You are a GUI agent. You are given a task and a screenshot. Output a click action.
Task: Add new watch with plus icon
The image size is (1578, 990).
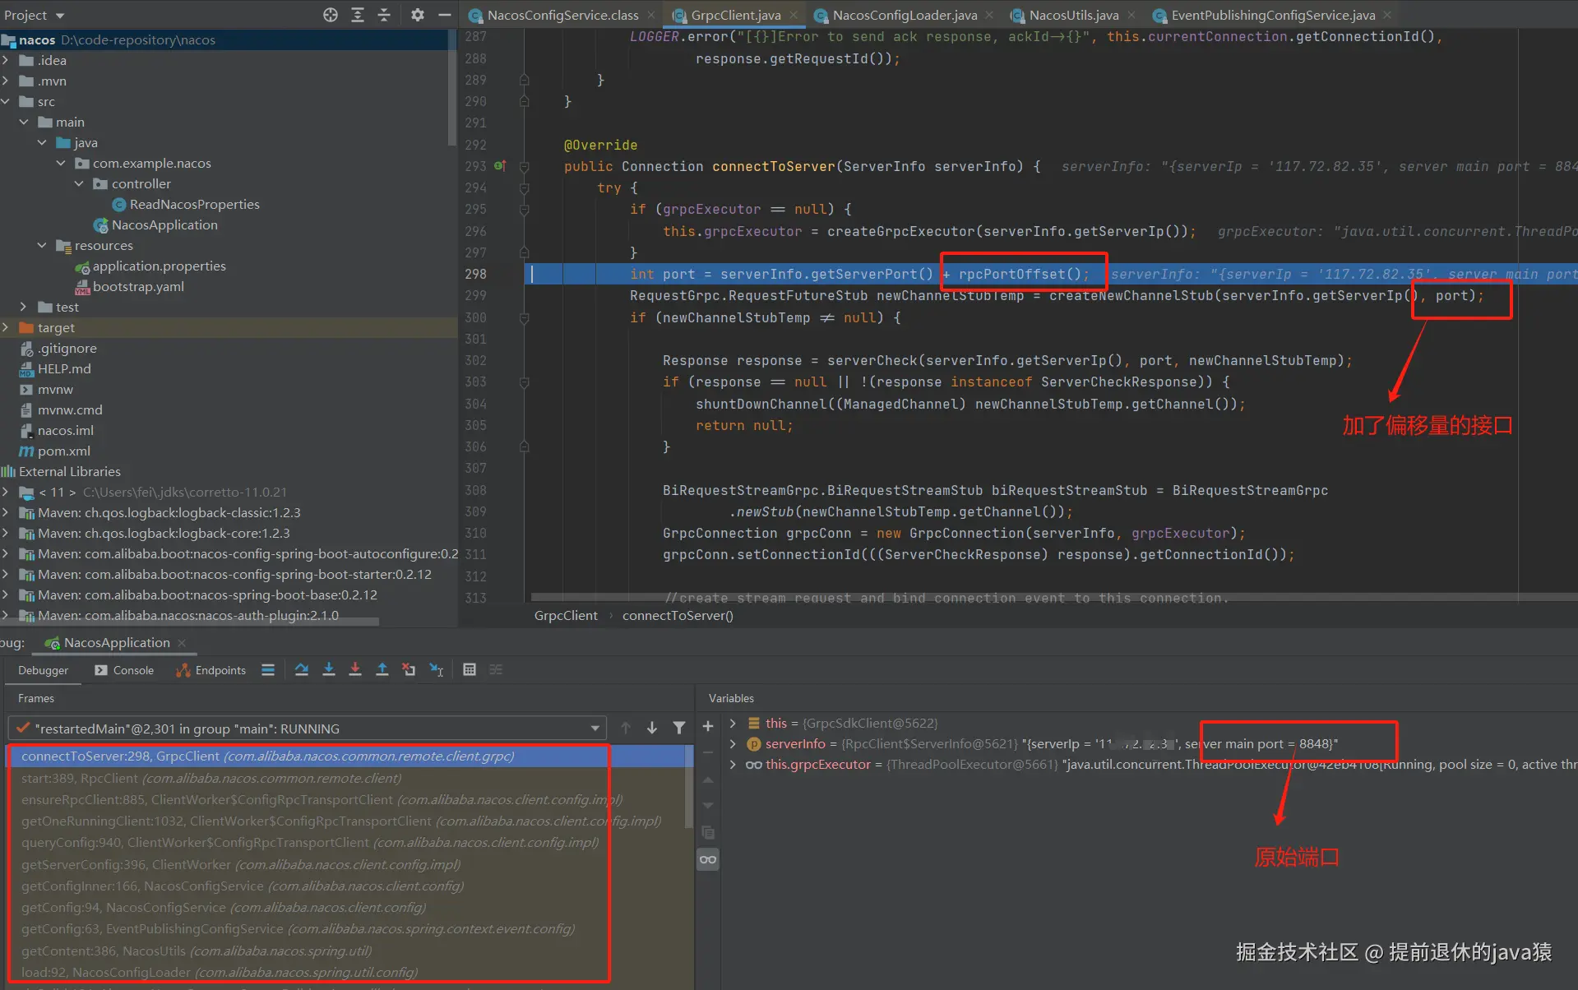(x=708, y=726)
